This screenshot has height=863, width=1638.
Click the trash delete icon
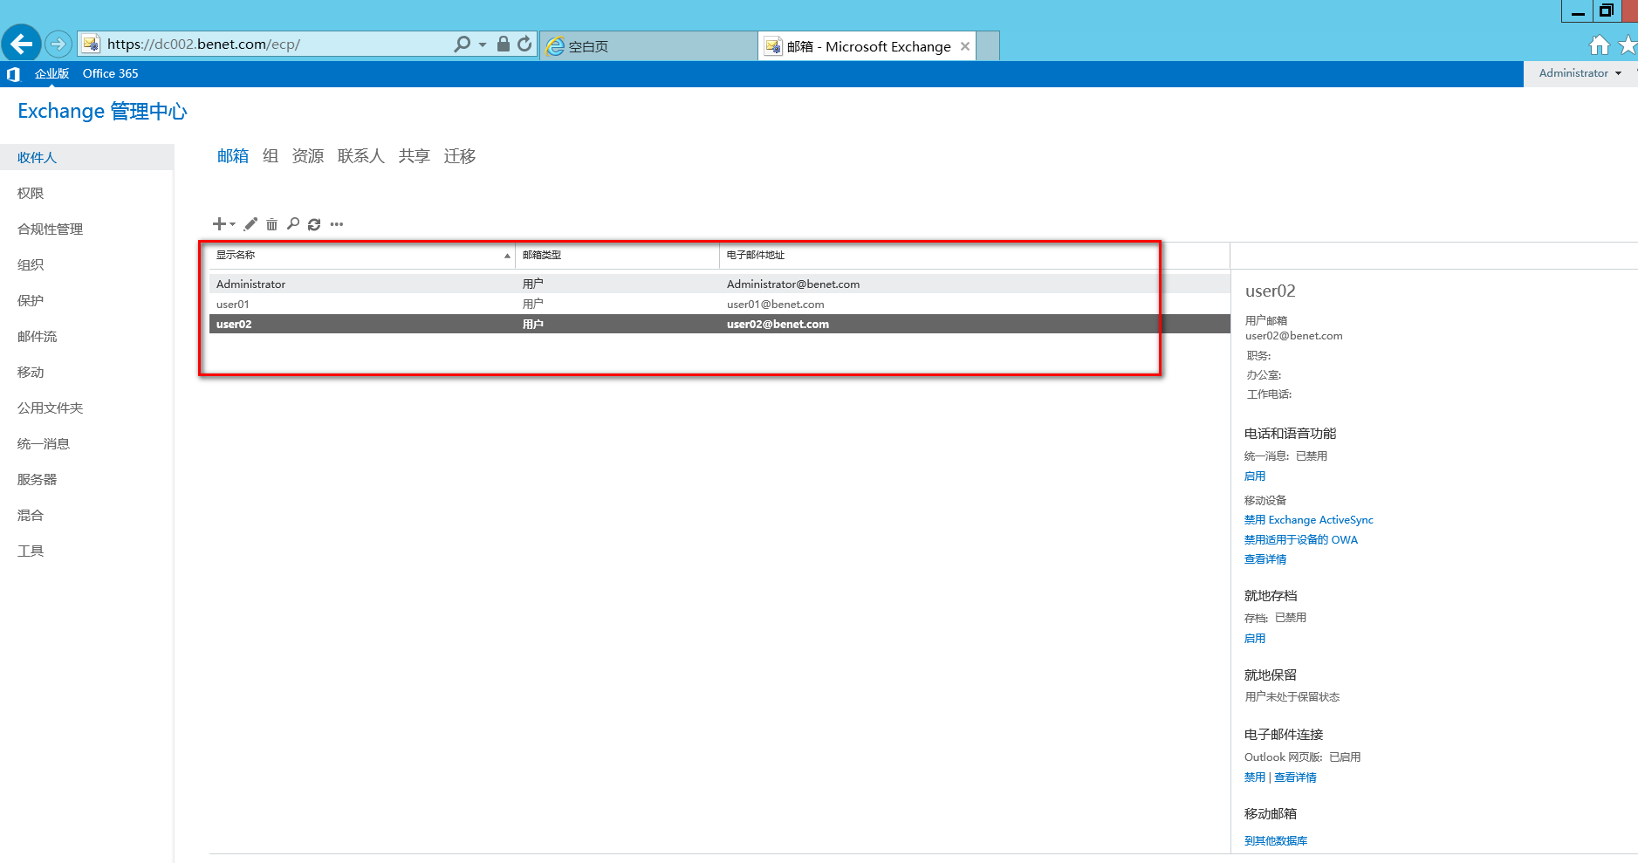[271, 224]
